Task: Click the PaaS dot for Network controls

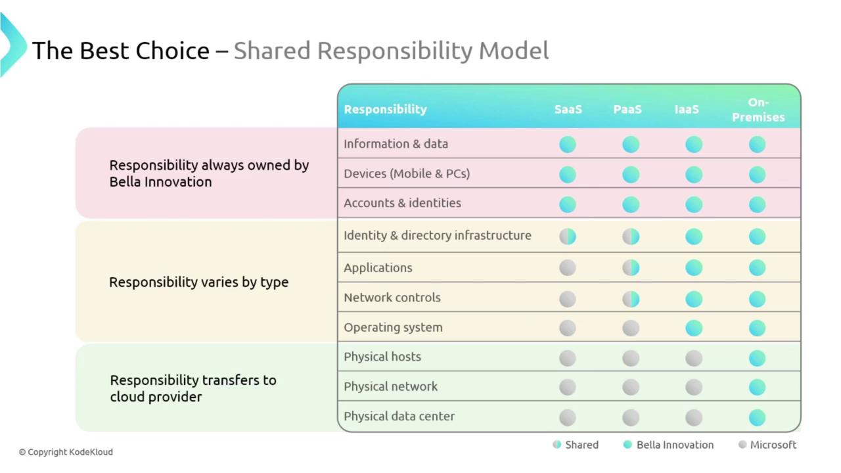Action: click(631, 299)
